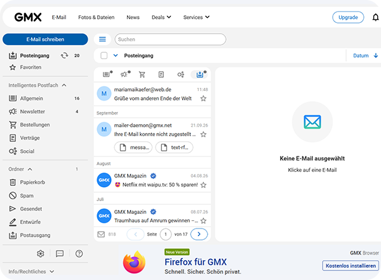Go to the previous page of emails
The image size is (381, 280).
[136, 234]
